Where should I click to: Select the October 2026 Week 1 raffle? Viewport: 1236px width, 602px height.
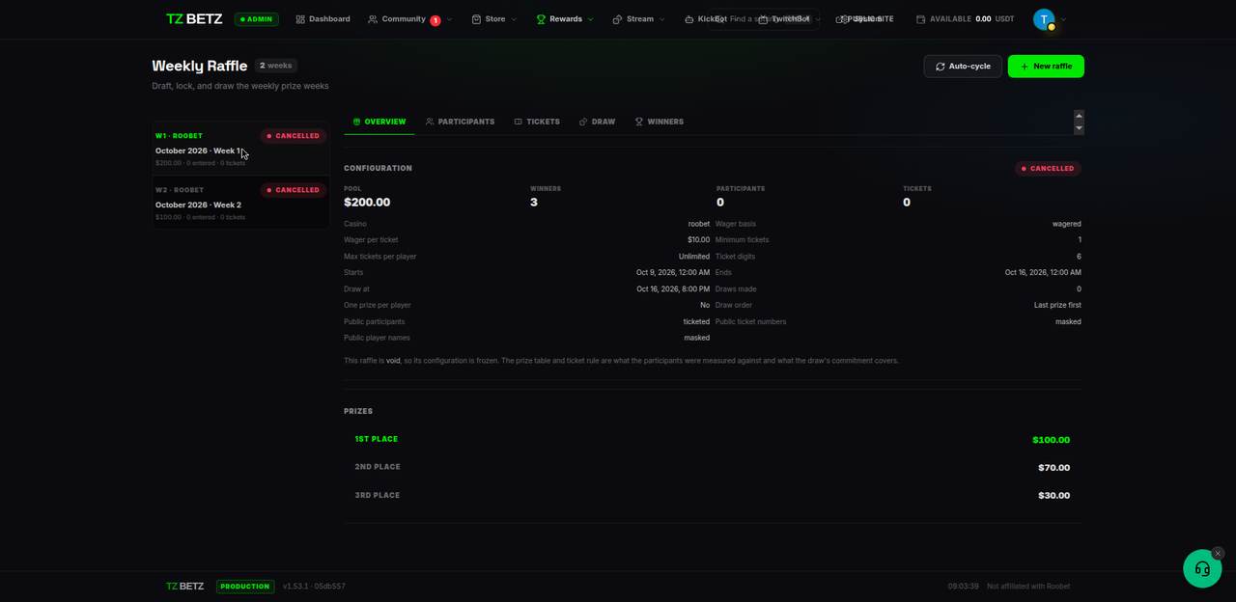click(x=240, y=149)
